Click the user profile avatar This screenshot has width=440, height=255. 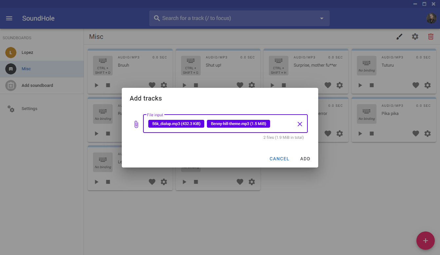pos(431,18)
